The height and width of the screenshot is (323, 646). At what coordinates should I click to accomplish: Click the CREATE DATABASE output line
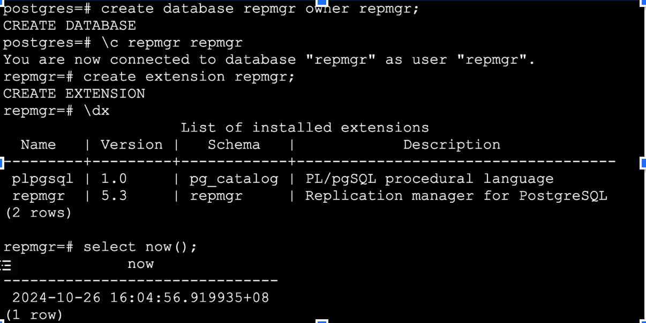point(70,26)
